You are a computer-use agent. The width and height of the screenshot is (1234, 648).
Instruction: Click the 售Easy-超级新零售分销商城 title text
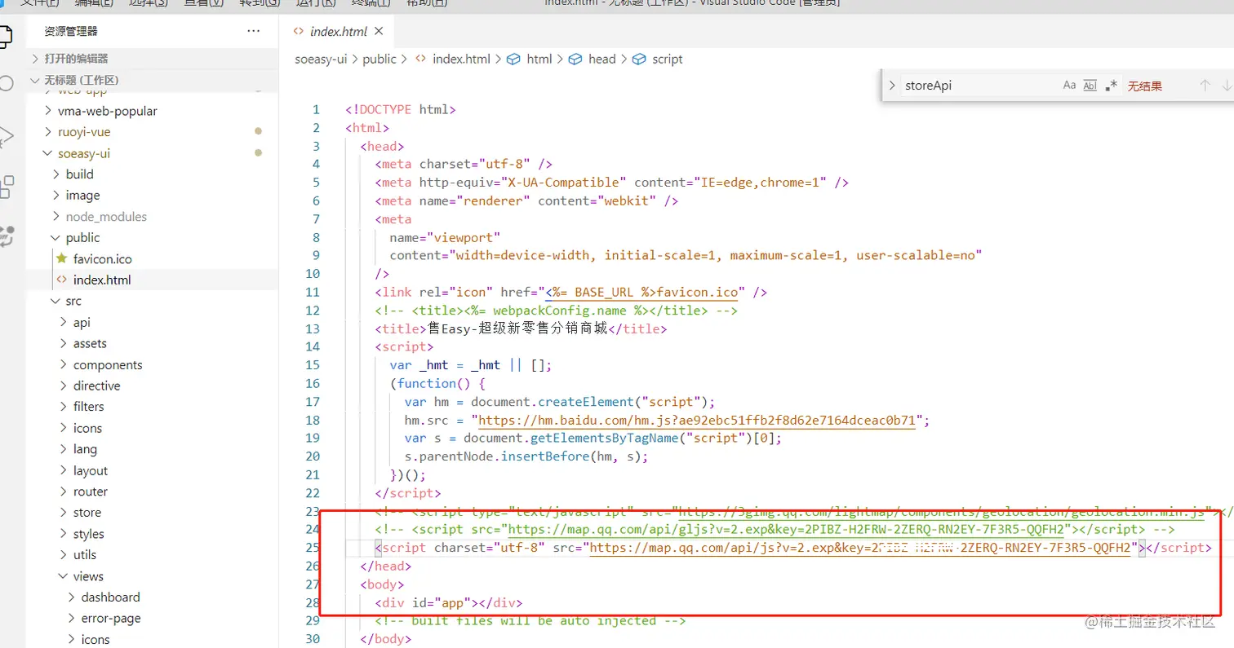pyautogui.click(x=517, y=329)
